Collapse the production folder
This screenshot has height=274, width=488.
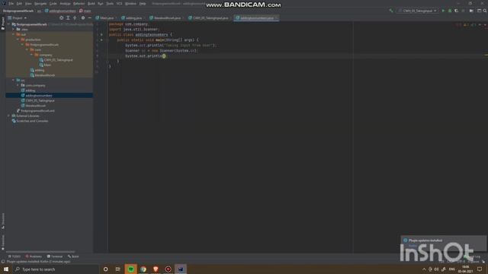coord(18,40)
